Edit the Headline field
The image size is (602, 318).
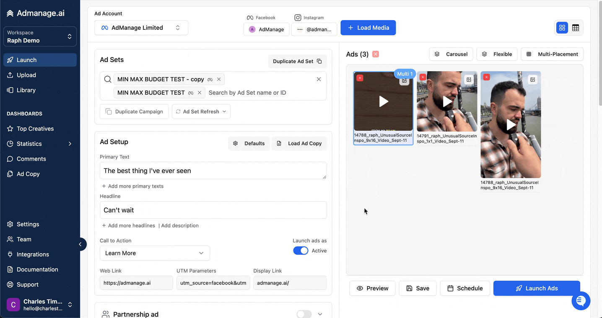tap(213, 210)
